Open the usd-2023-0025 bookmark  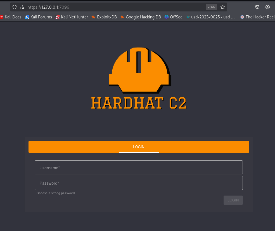[210, 17]
